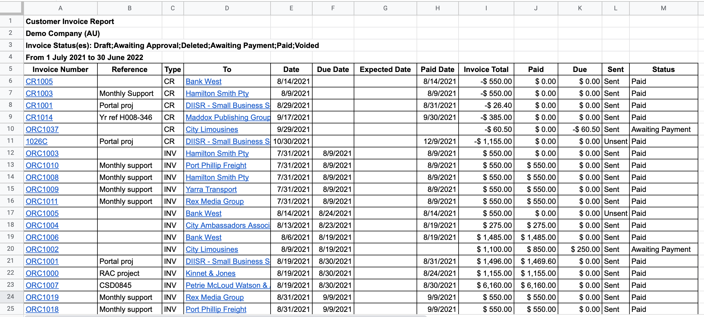Open invoice link CR1001
Screen dimensions: 704x317
click(39, 105)
